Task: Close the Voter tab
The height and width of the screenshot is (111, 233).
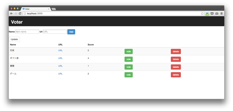Action: pyautogui.click(x=48, y=9)
